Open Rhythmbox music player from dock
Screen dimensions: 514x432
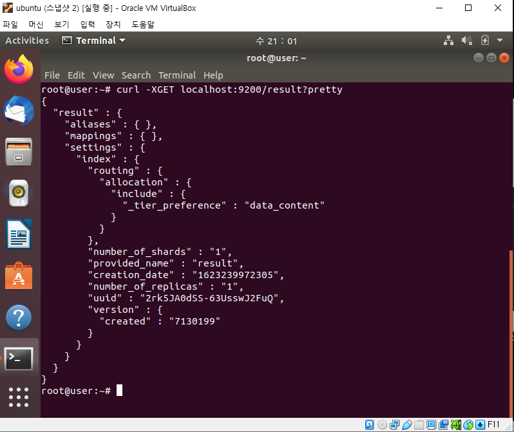coord(19,193)
